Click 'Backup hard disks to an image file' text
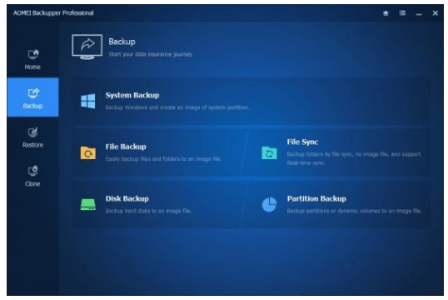The image size is (448, 300). point(148,211)
